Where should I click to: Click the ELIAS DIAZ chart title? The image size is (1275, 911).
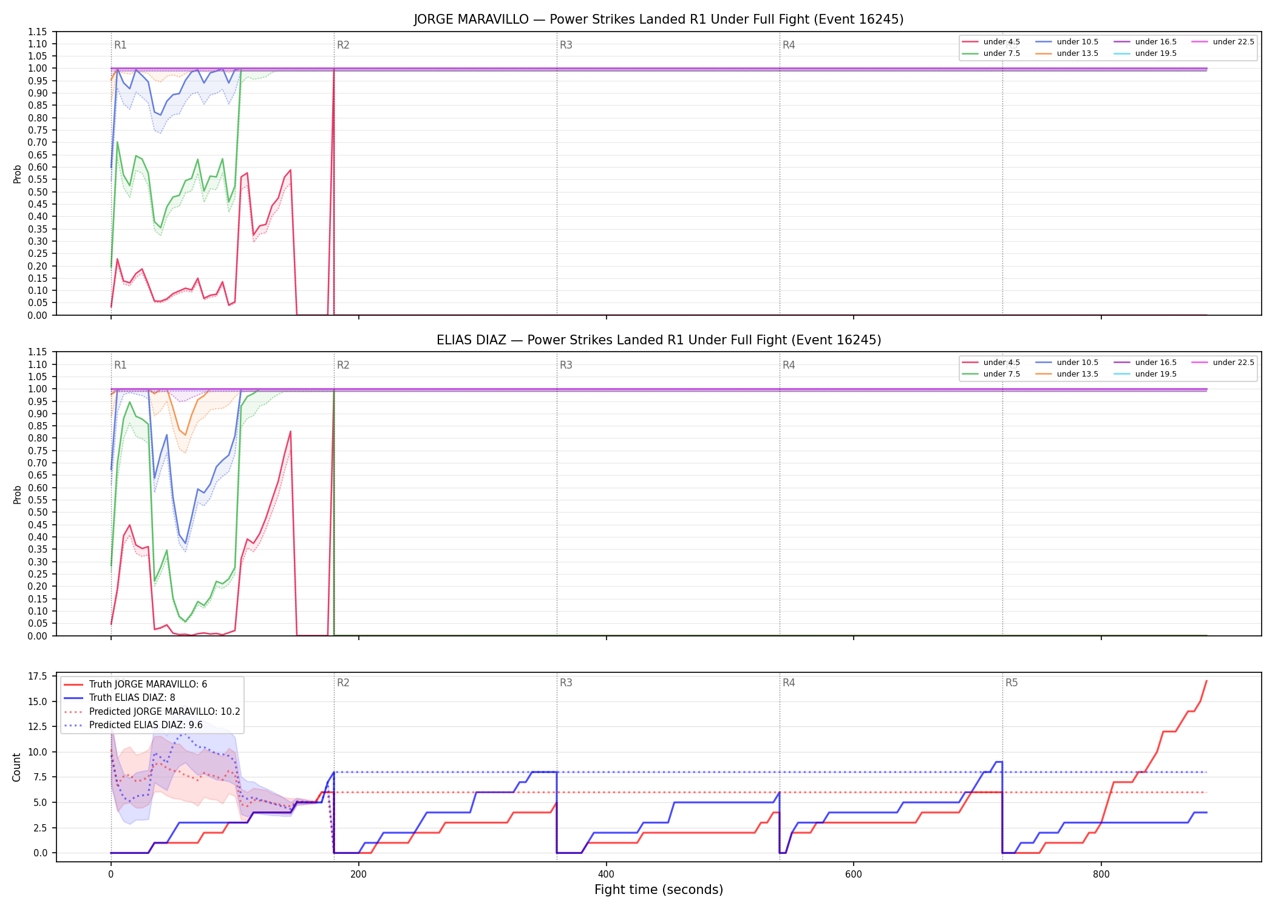(x=659, y=340)
